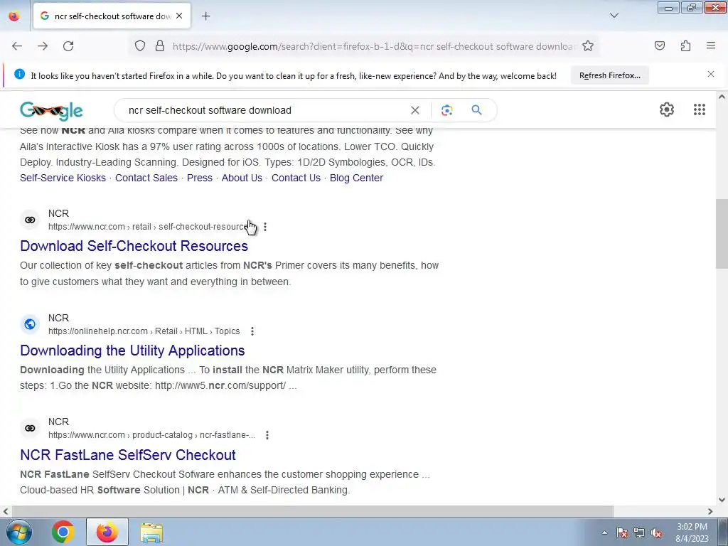
Task: Clear the Google search box text
Action: (x=415, y=110)
